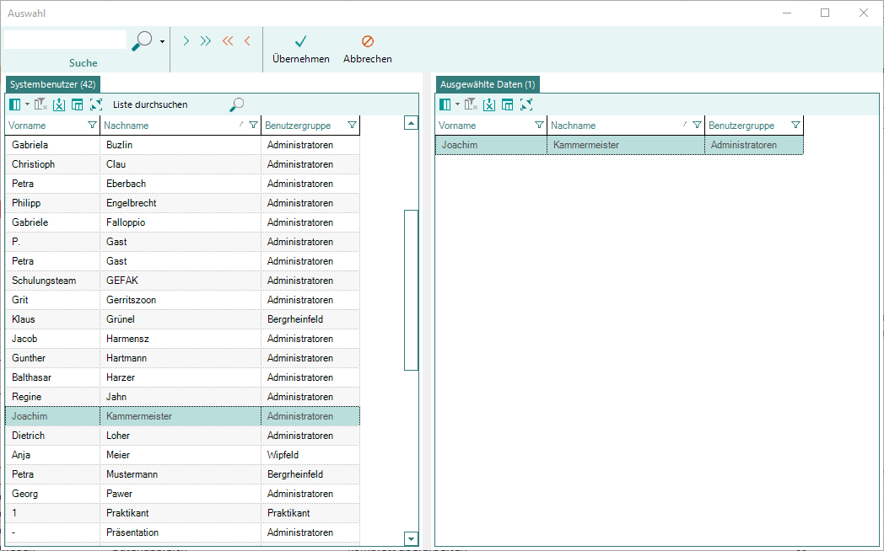Click the single right arrow to add selected user
884x551 pixels.
pyautogui.click(x=186, y=40)
